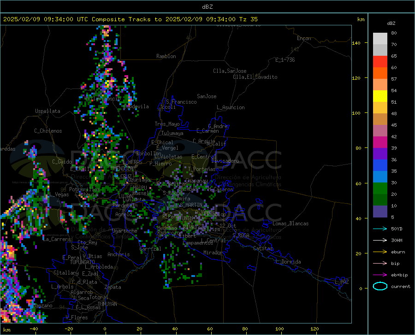Click the 'C_Chilenos' map label
The image size is (415, 335).
point(48,131)
